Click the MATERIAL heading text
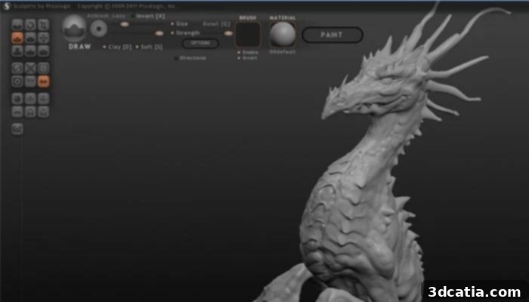This screenshot has width=529, height=302. (x=283, y=17)
